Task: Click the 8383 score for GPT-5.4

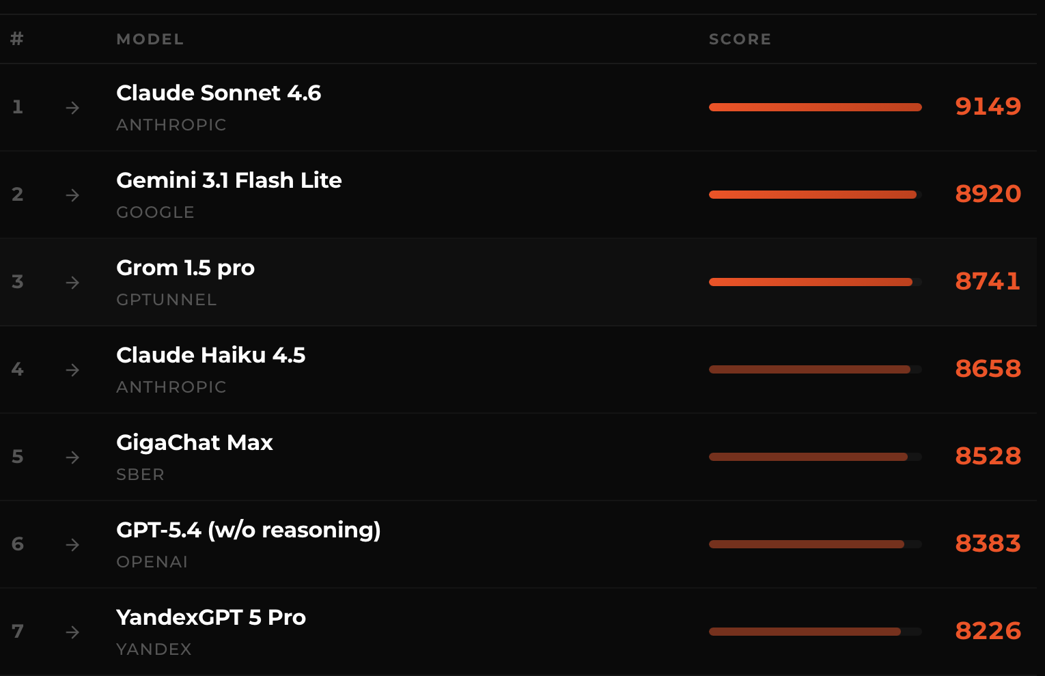Action: pyautogui.click(x=988, y=544)
